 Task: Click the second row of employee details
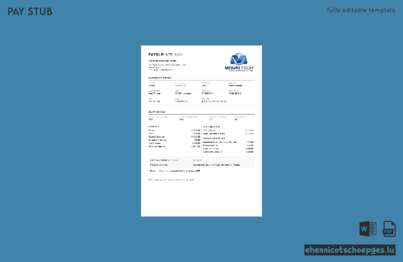click(202, 92)
